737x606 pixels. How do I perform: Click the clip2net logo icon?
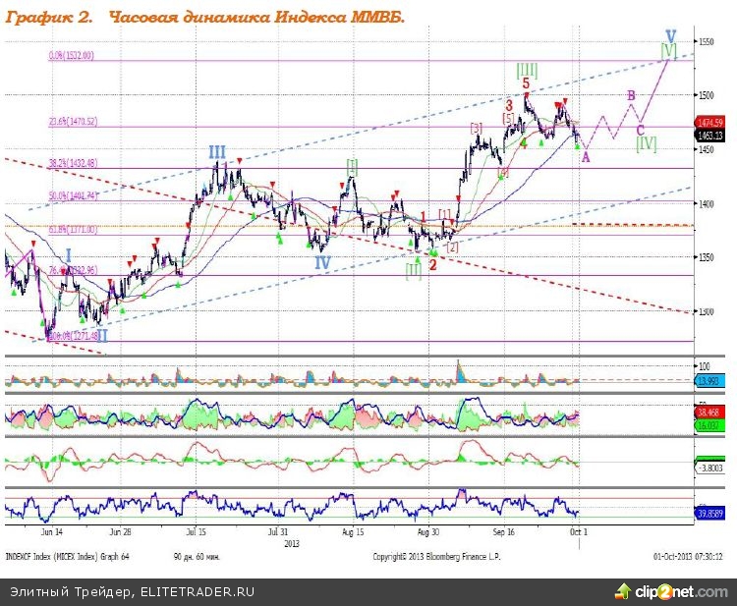click(x=622, y=591)
